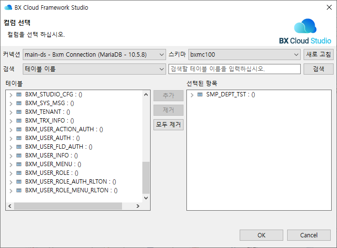Click the table icon next to BXM_TRX_INFO
Screen dimensions: 337x248
pyautogui.click(x=19, y=121)
